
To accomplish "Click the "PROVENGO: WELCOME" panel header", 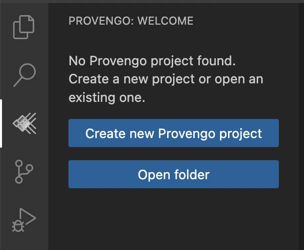I will [x=131, y=21].
